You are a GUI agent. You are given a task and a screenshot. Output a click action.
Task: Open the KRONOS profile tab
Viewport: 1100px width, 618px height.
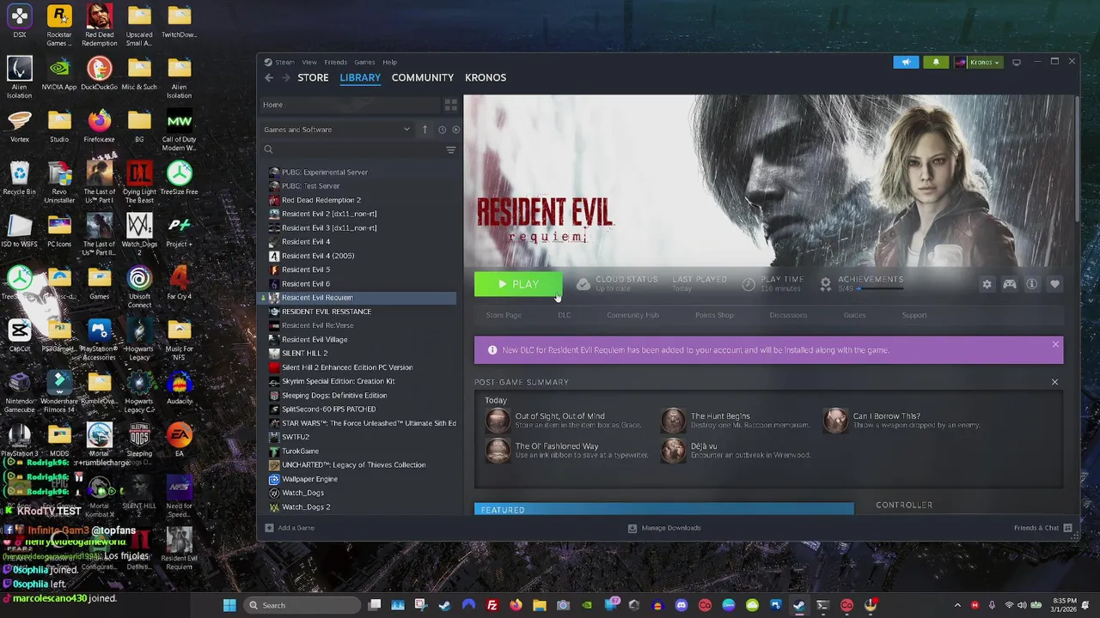[486, 77]
